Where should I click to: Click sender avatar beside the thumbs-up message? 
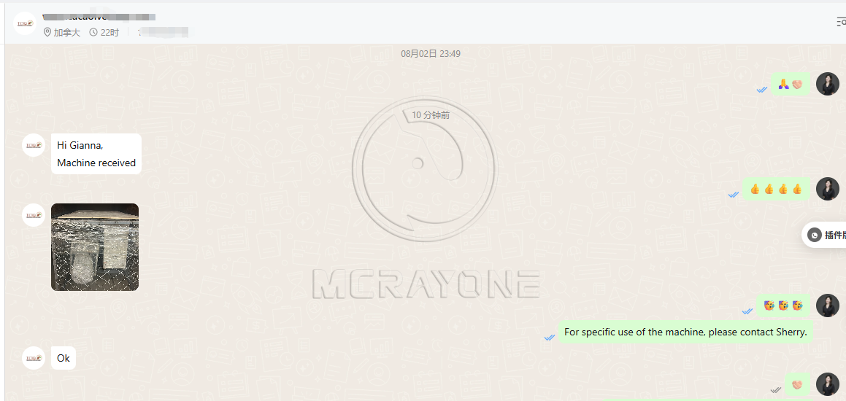(827, 189)
